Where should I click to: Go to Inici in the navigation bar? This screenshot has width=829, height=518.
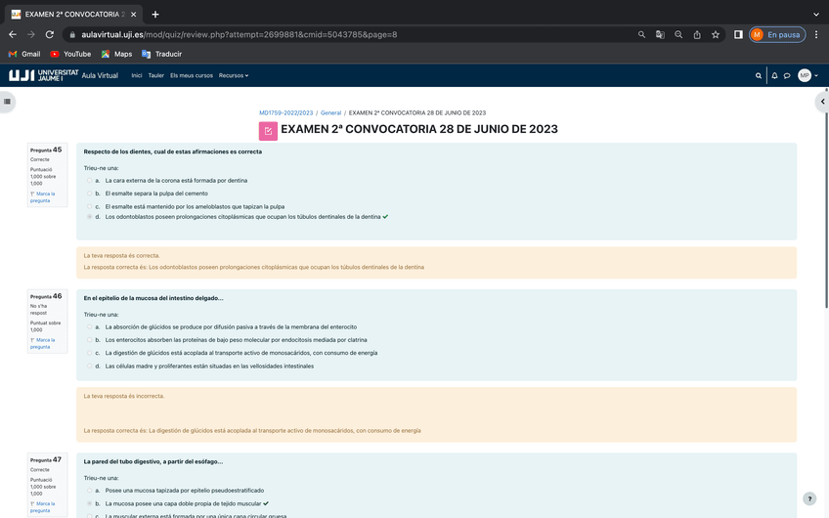click(x=137, y=75)
